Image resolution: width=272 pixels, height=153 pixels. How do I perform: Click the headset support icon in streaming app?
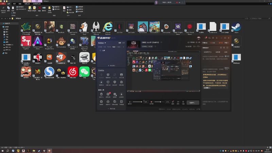click(x=209, y=38)
